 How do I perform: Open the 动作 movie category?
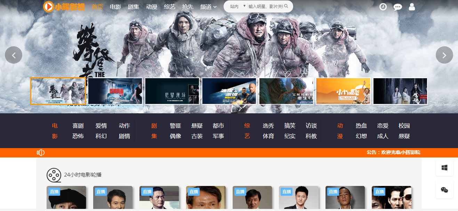pyautogui.click(x=124, y=126)
